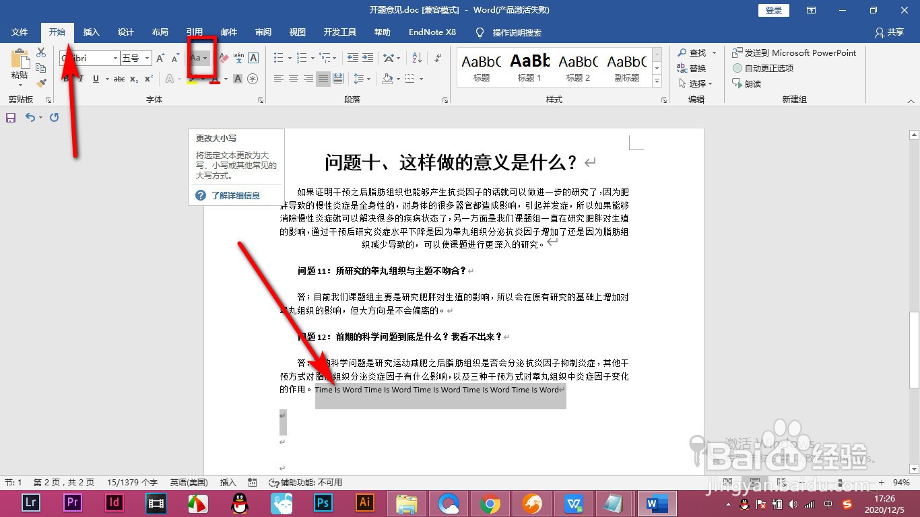
Task: Open AutoCorrect options (自动更正选项)
Action: (x=763, y=68)
